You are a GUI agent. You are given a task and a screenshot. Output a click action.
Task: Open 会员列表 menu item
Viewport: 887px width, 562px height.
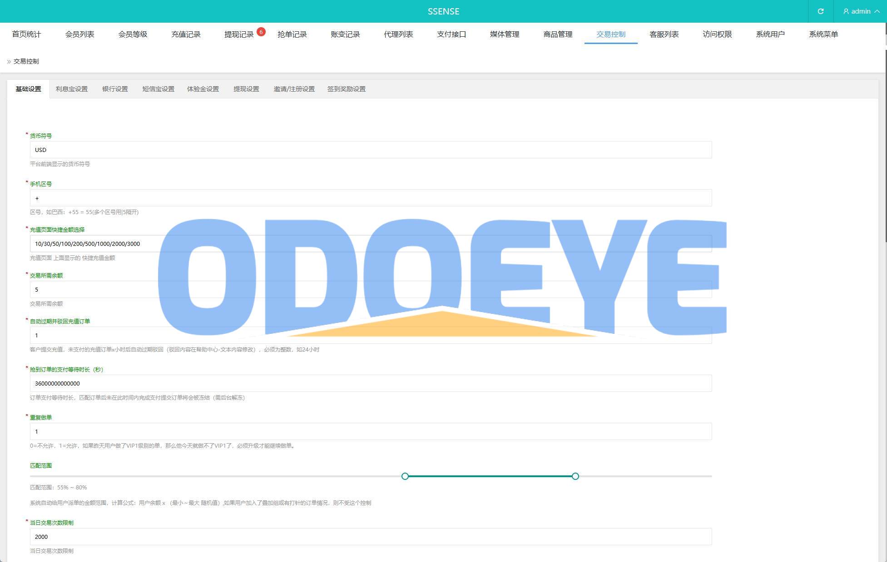[x=79, y=34]
